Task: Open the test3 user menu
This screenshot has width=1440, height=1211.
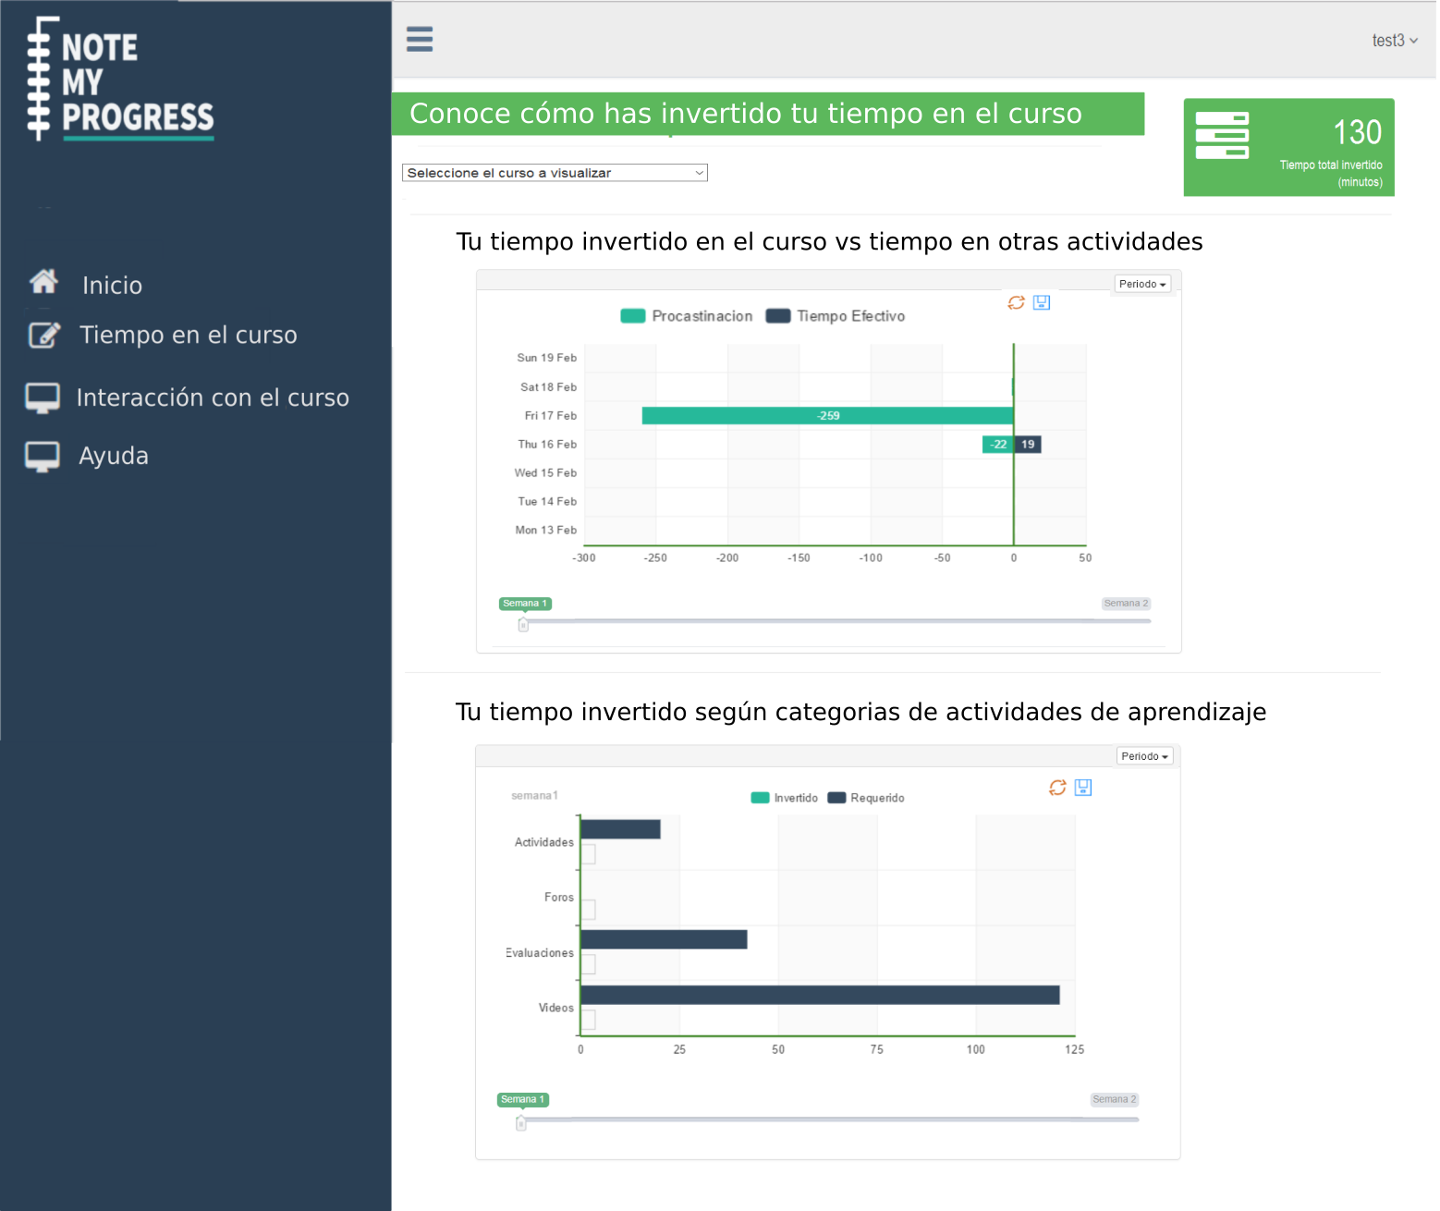Action: click(1394, 41)
